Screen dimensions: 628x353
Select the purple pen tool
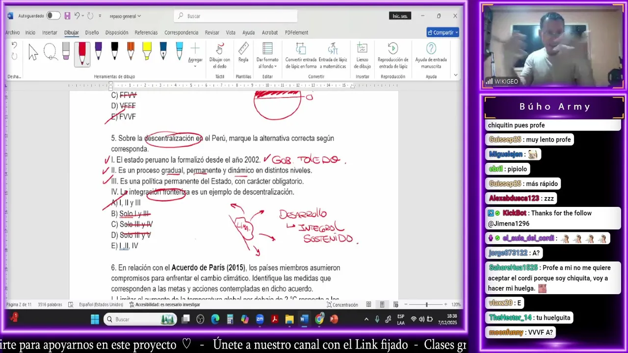[98, 51]
